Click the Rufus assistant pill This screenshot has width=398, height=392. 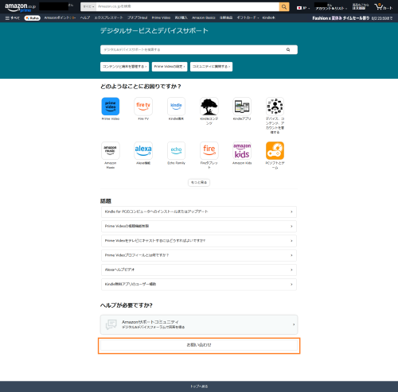pos(32,17)
